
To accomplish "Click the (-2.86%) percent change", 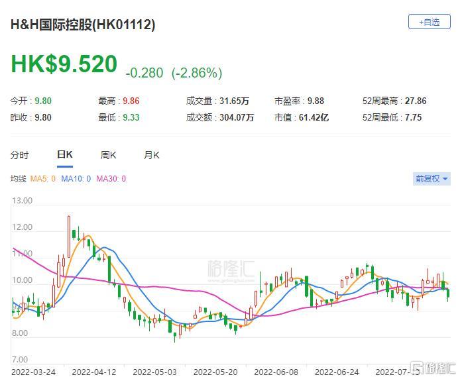I will point(197,73).
